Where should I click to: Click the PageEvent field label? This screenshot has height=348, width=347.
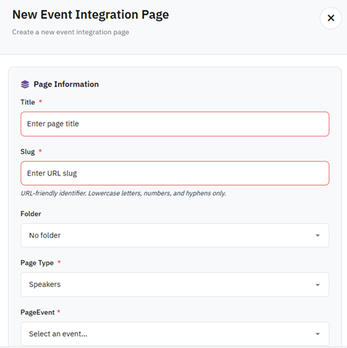(37, 313)
